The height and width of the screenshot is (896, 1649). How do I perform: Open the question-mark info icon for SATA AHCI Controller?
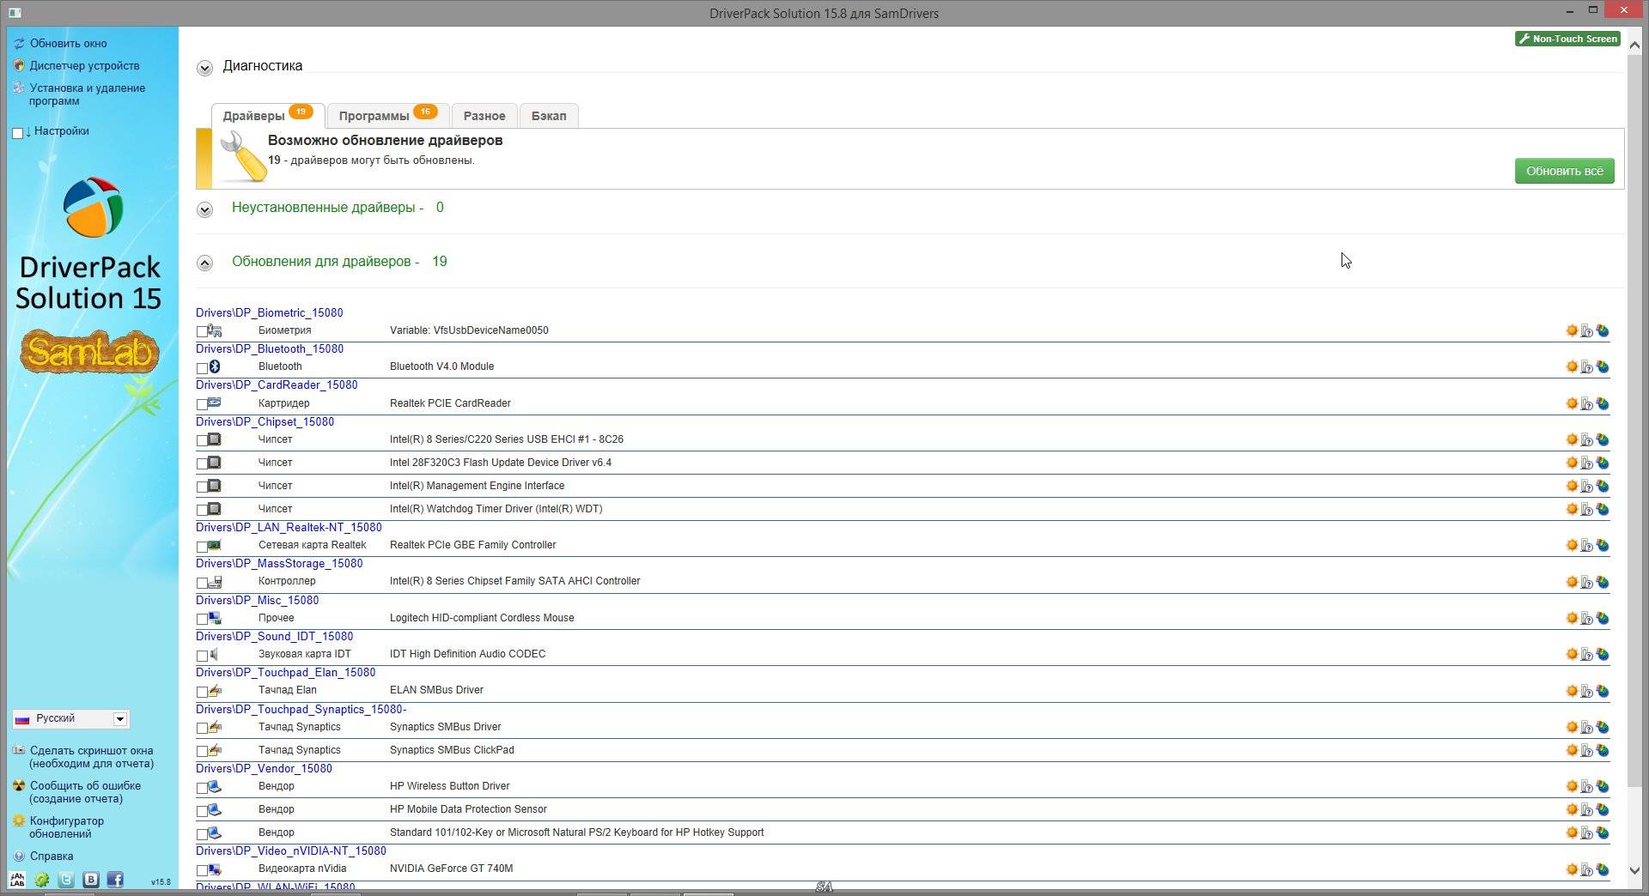click(x=1587, y=581)
